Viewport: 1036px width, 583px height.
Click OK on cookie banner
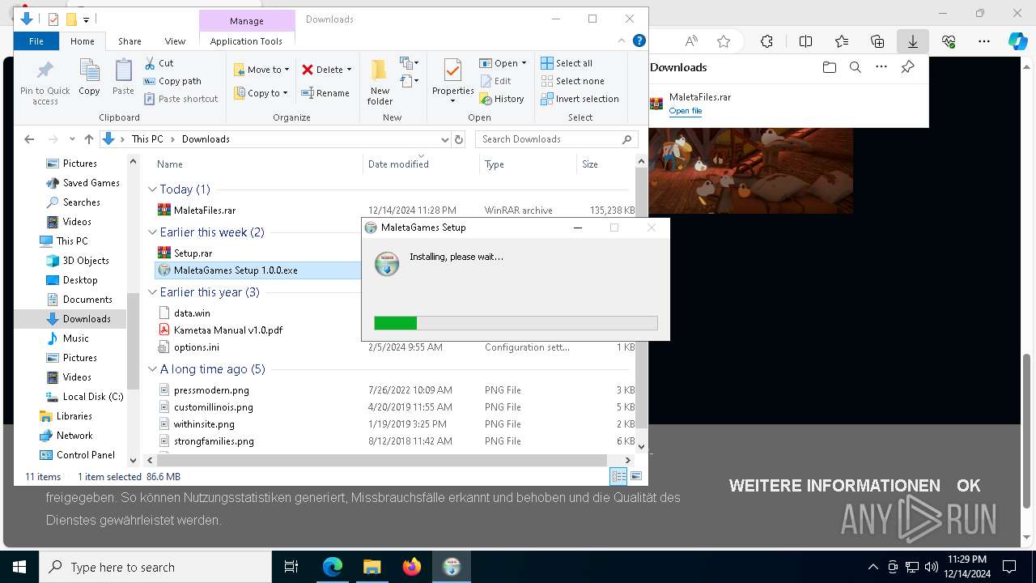(x=968, y=486)
